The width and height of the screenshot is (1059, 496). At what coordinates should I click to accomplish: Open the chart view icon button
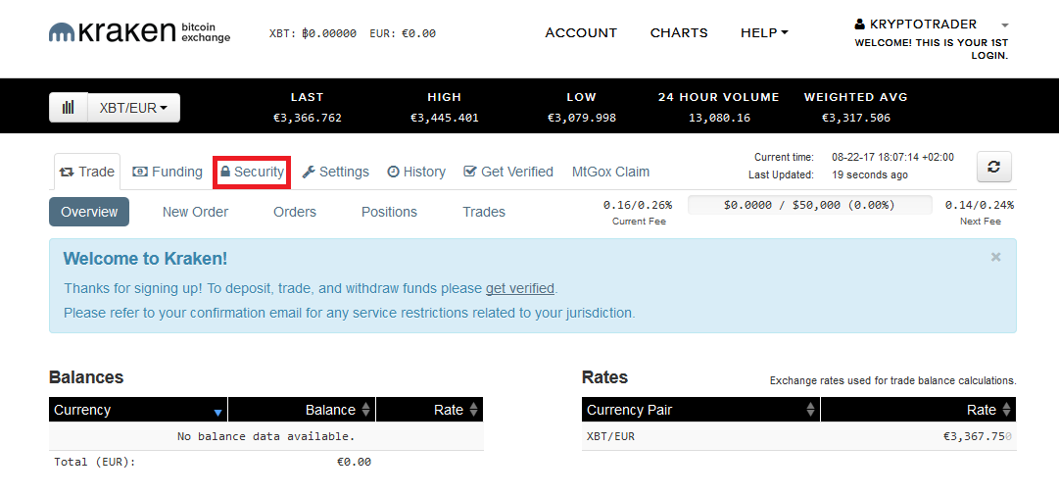(x=69, y=108)
